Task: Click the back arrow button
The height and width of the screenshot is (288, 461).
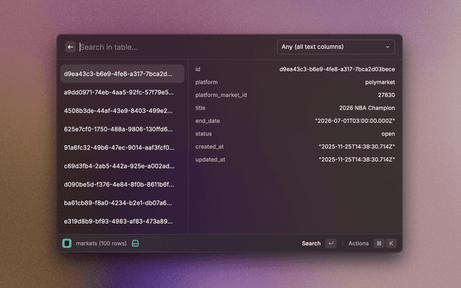Action: click(71, 47)
